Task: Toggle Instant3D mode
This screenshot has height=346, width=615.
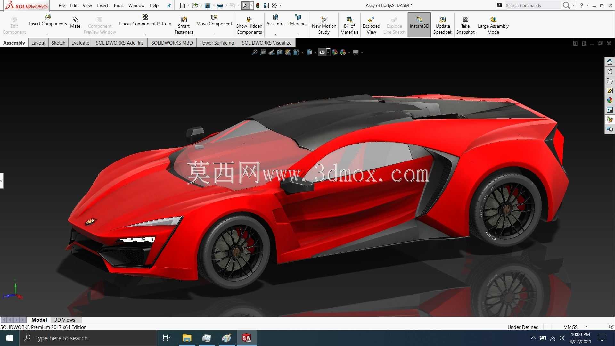Action: pyautogui.click(x=419, y=25)
